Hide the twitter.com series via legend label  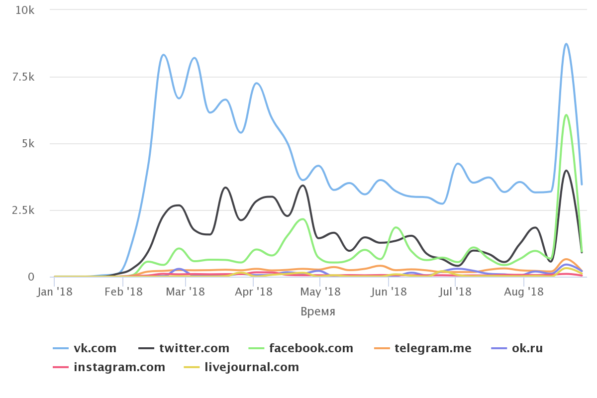click(x=194, y=348)
